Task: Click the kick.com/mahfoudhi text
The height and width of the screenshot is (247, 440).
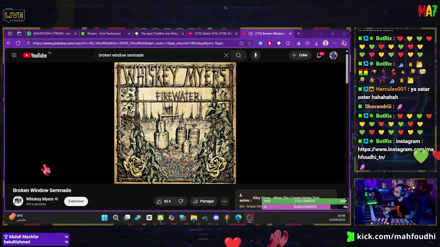Action: coord(396,237)
